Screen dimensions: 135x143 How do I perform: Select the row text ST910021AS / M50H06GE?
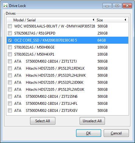(x=34, y=47)
